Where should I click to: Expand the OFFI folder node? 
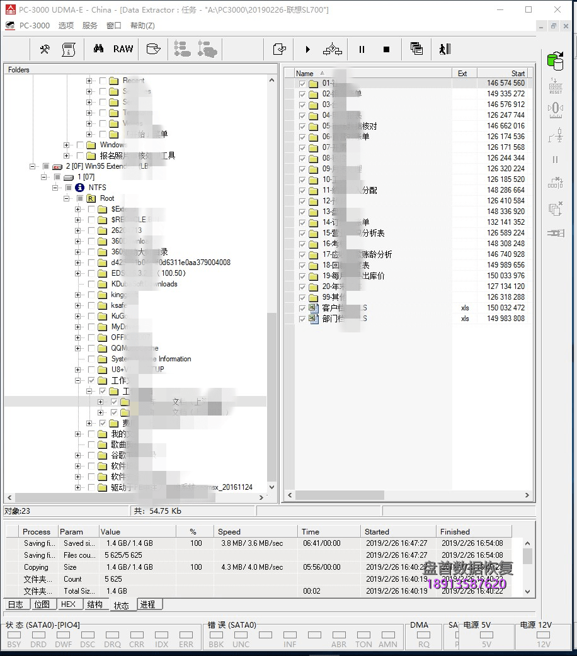(x=77, y=337)
